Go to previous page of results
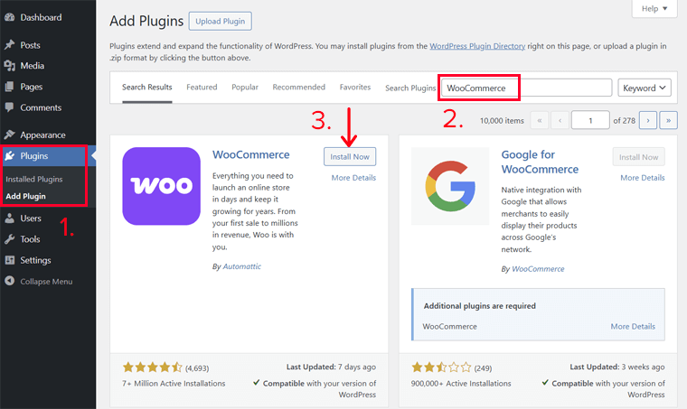This screenshot has height=409, width=687. click(x=560, y=120)
